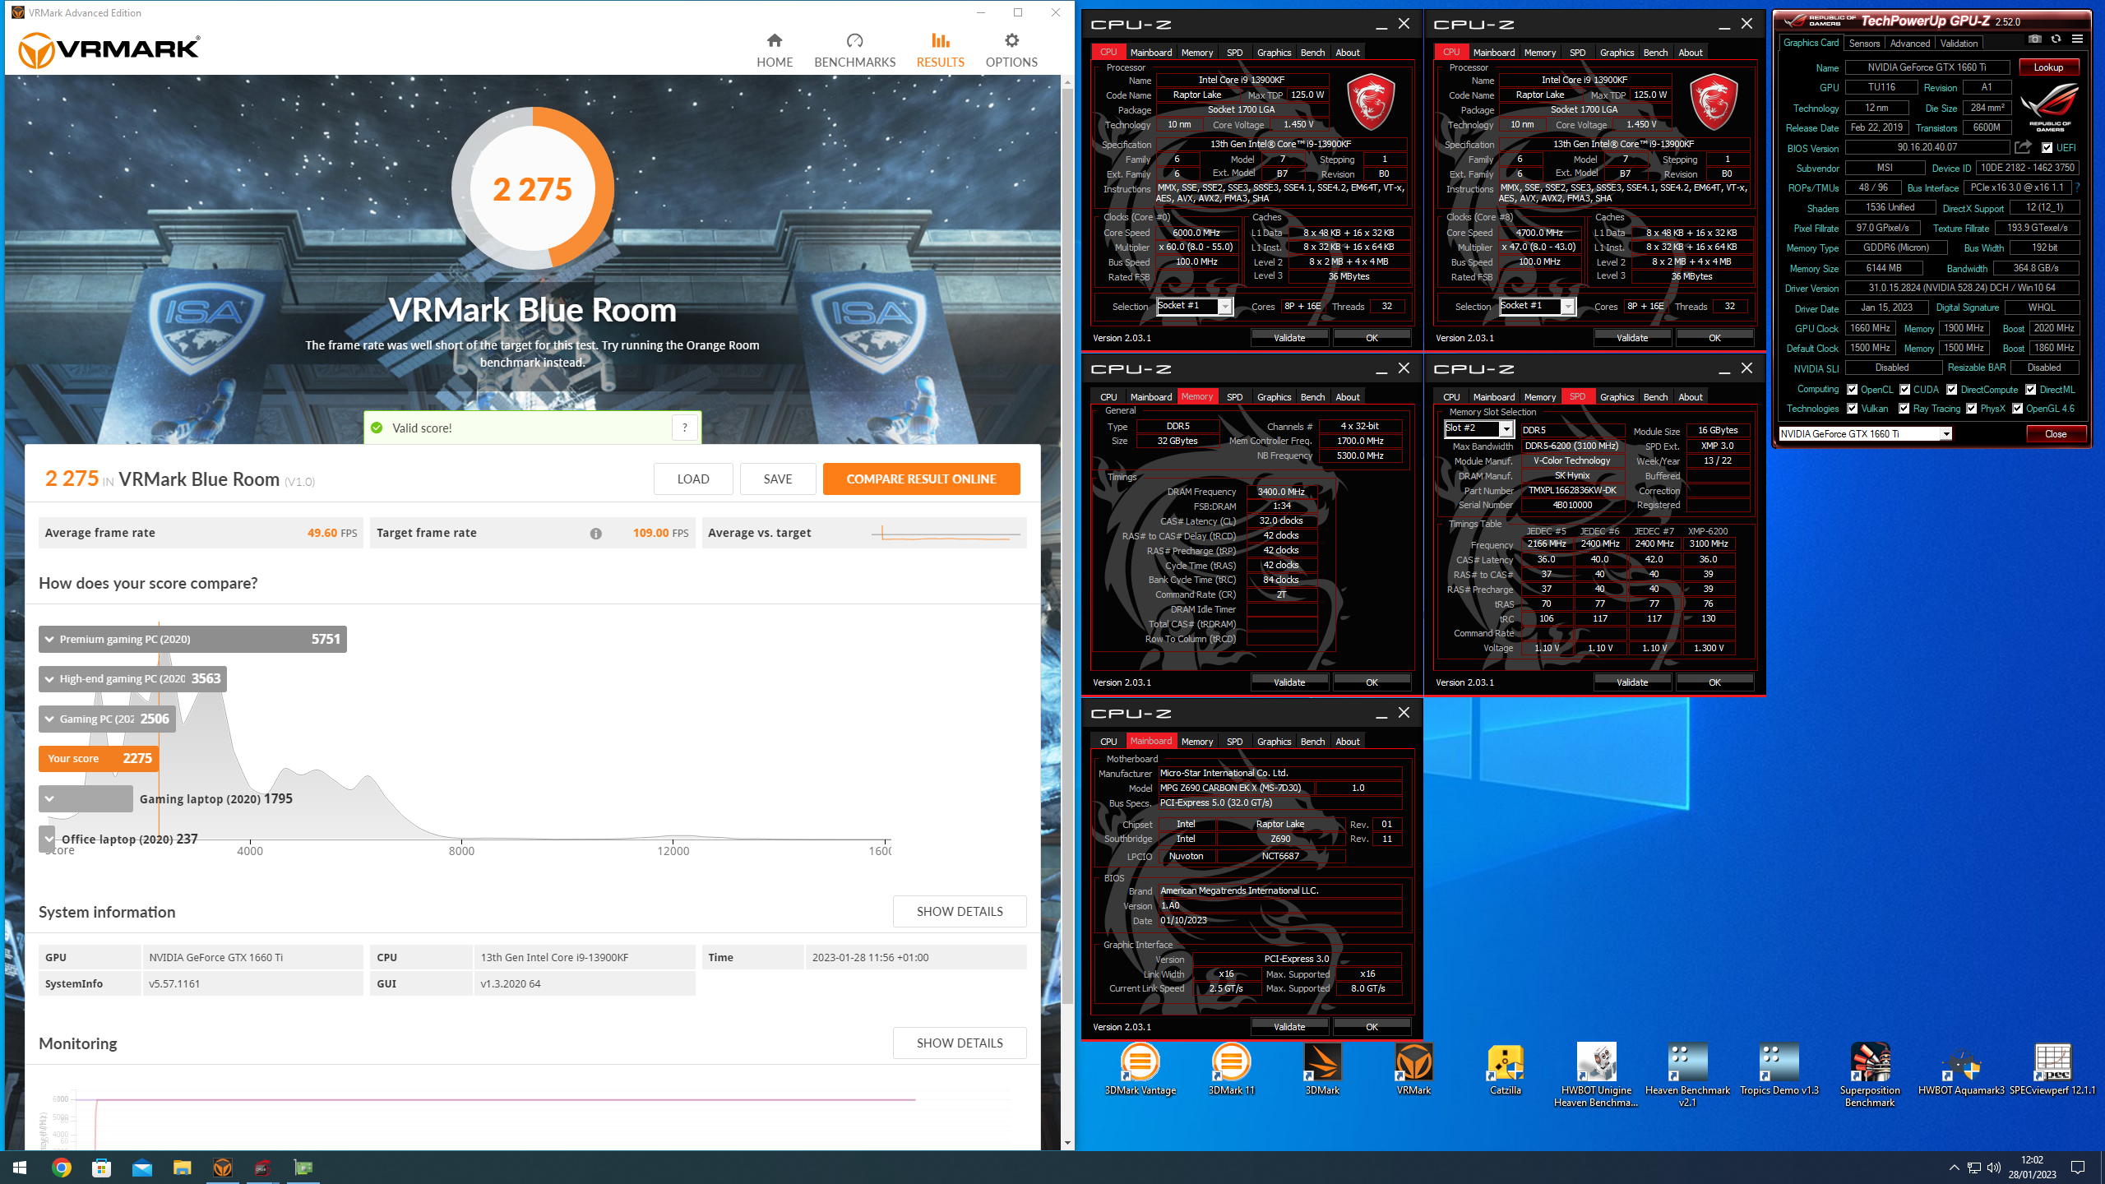Open the Bench tab in the CPU-Z Mainboard window
This screenshot has width=2105, height=1184.
coord(1312,742)
